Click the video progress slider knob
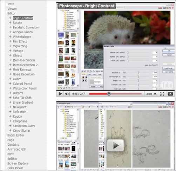 109,94
